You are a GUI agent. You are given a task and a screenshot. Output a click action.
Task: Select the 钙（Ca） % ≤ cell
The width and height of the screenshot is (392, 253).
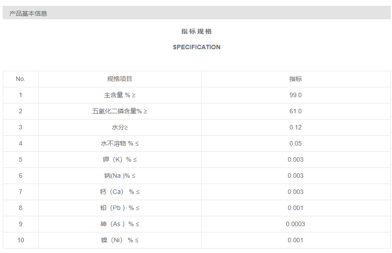tap(120, 192)
